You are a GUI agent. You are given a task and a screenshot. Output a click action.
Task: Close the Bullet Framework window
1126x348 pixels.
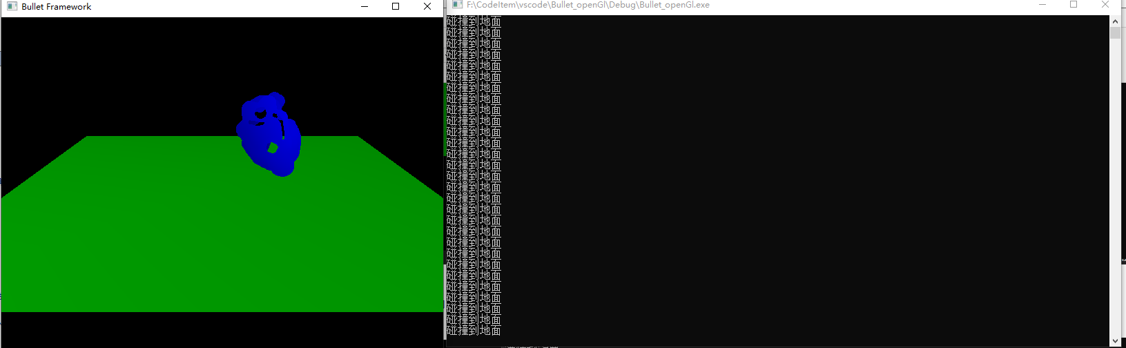pos(427,7)
